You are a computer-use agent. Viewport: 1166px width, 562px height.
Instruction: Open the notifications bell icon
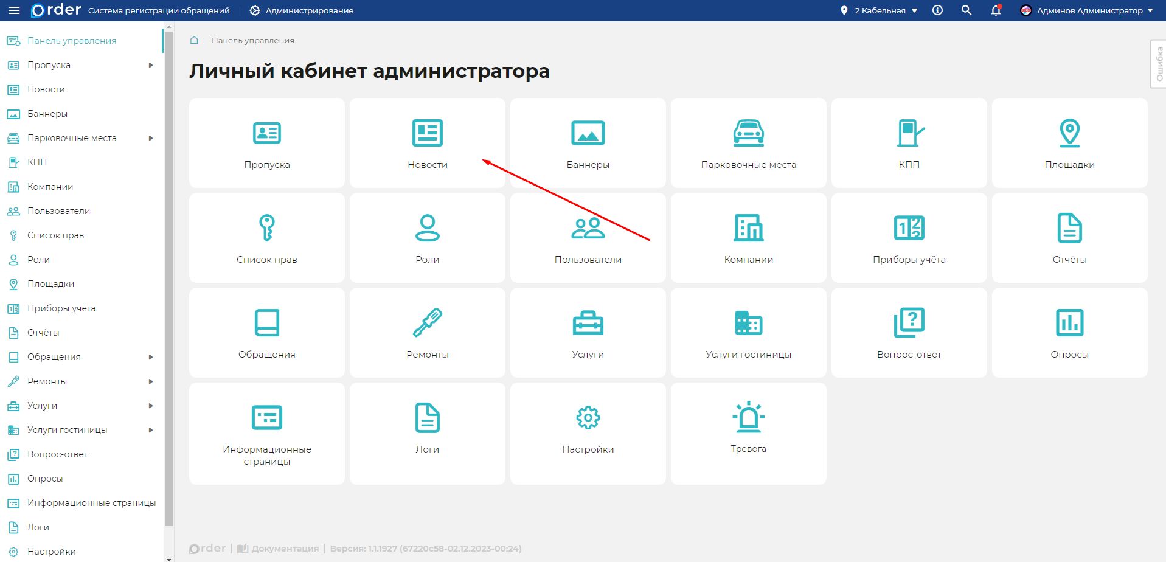point(996,10)
